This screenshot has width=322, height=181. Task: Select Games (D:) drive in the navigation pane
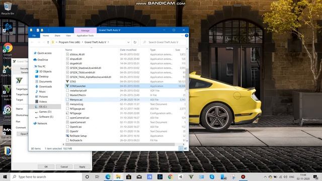point(45,112)
